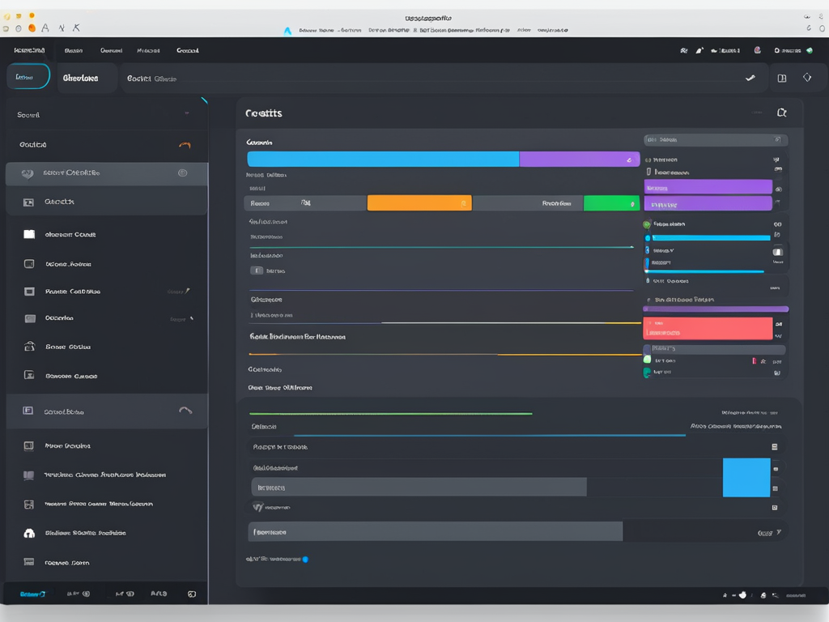Select the red block in the right panel
Image resolution: width=829 pixels, height=622 pixels.
[708, 328]
